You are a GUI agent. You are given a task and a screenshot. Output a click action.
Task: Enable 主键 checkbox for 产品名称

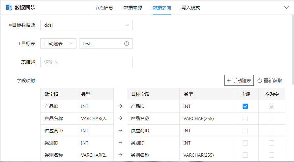point(245,118)
